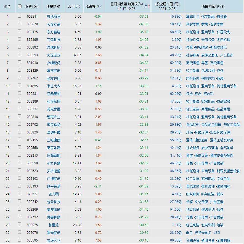Open industry link 轻工制造-家居用品-文娱用品

(x=208, y=179)
